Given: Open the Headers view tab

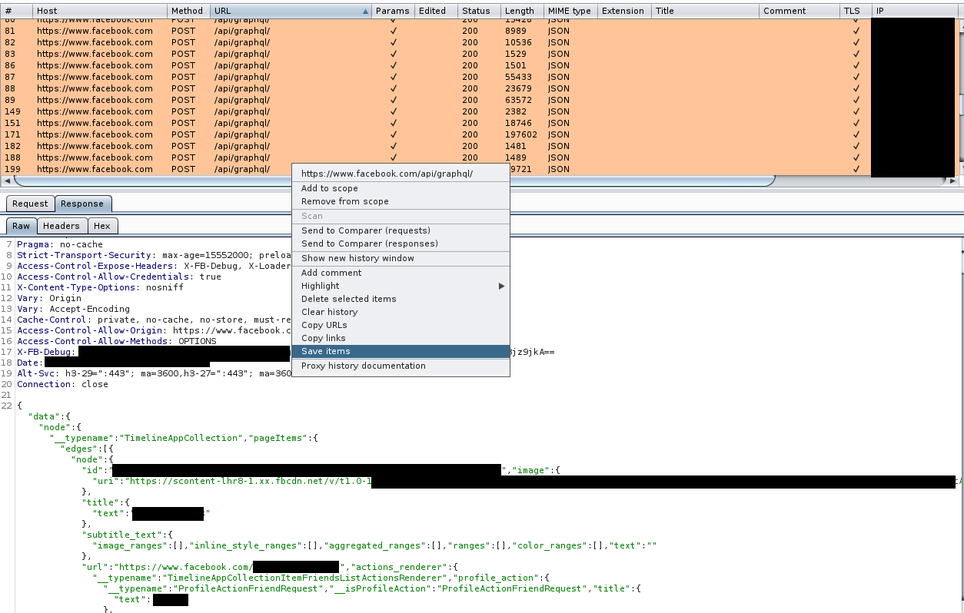Looking at the screenshot, I should [61, 226].
